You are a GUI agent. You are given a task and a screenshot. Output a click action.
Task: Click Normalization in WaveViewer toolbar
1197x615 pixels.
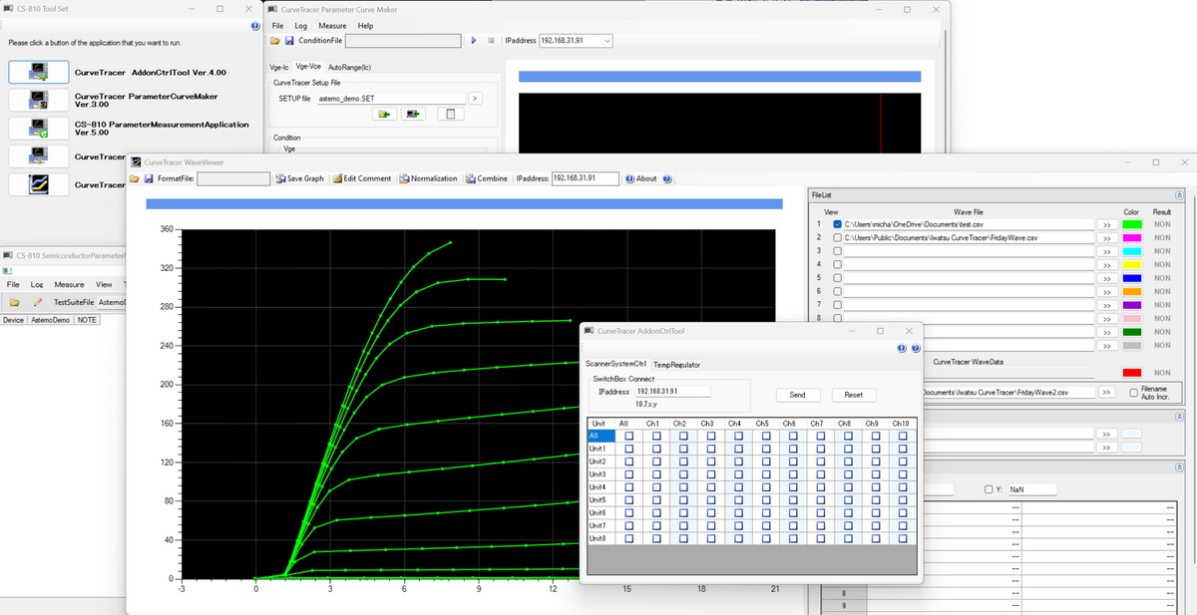point(428,178)
